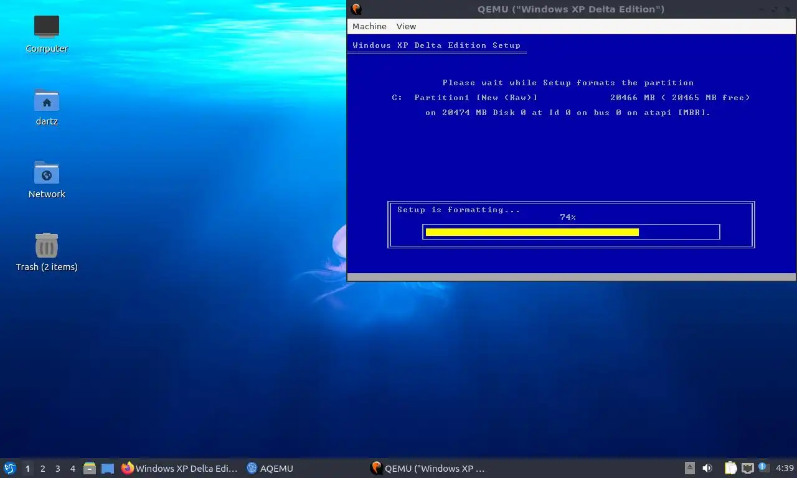Click the 4:39 clock
Image resolution: width=797 pixels, height=478 pixels.
pyautogui.click(x=785, y=468)
